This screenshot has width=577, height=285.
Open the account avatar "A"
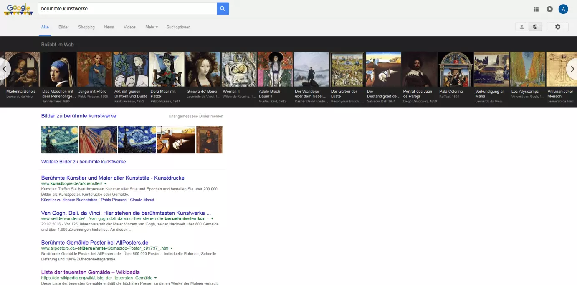(x=564, y=9)
